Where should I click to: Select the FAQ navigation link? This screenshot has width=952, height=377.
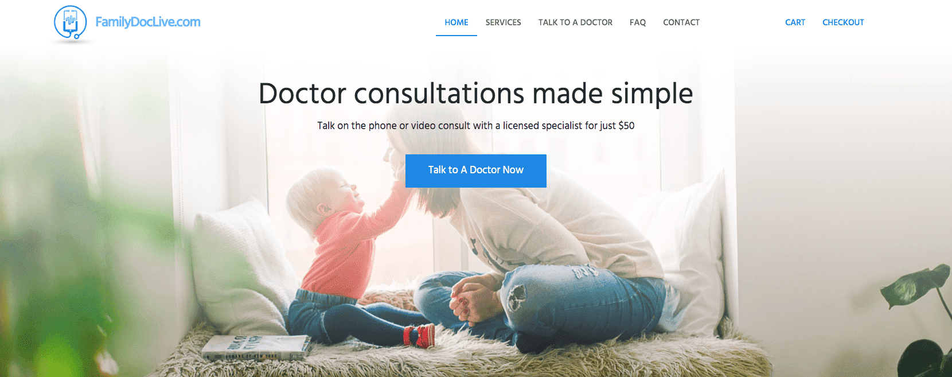click(638, 22)
